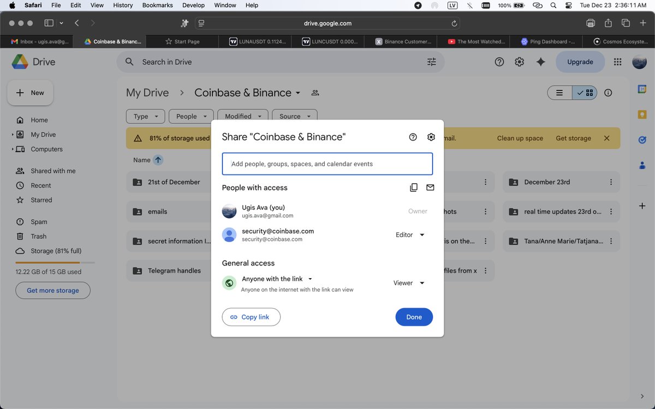This screenshot has width=655, height=409.
Task: Open the share dialog help icon
Action: click(x=413, y=137)
